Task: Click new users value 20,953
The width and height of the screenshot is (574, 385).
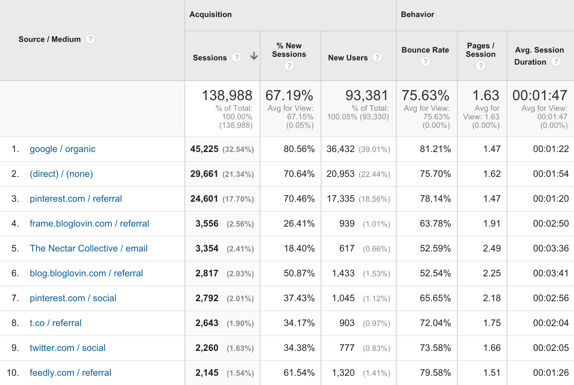Action: (341, 174)
